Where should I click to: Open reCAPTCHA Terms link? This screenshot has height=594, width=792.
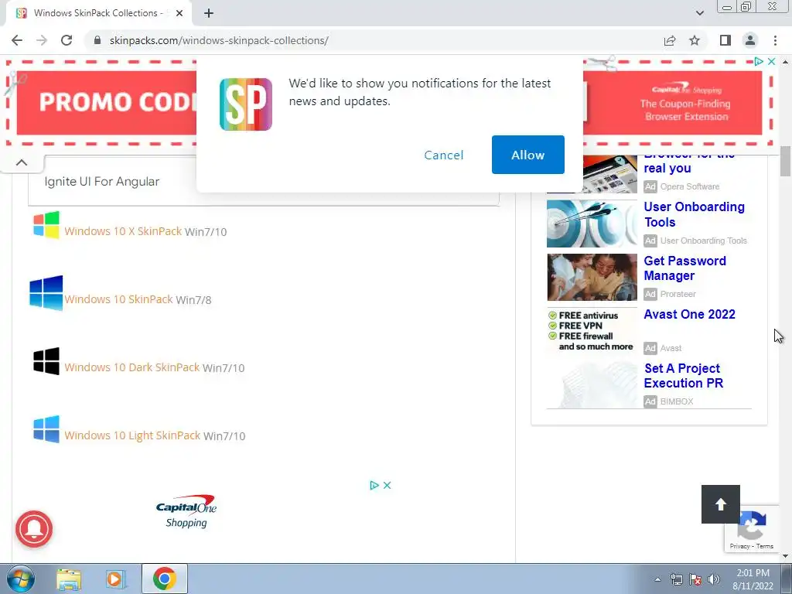coord(765,546)
